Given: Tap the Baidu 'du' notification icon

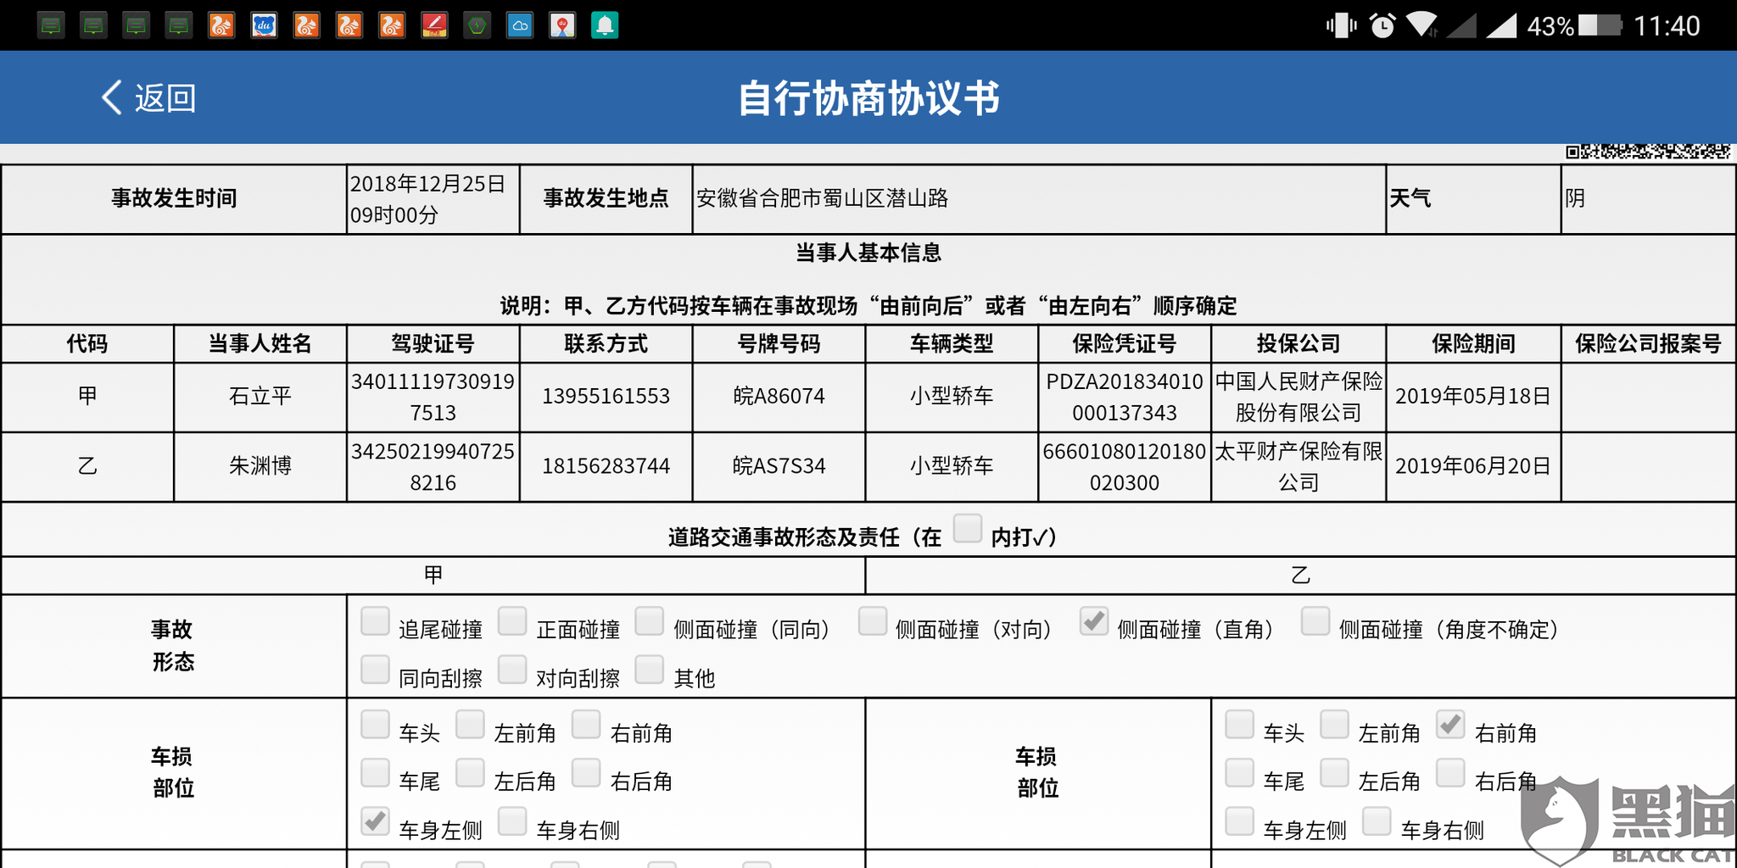Looking at the screenshot, I should pyautogui.click(x=264, y=25).
